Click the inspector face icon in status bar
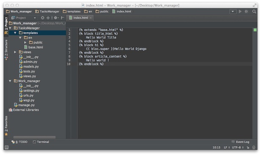261x155 pixels. pos(254,147)
